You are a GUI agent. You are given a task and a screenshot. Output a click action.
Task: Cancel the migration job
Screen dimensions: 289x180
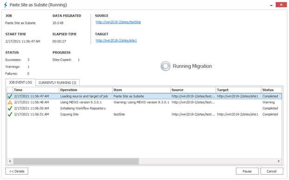(272, 171)
